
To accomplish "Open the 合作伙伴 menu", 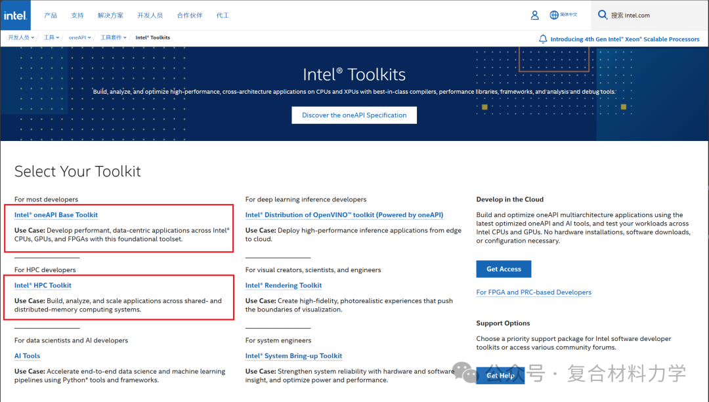I will [190, 15].
